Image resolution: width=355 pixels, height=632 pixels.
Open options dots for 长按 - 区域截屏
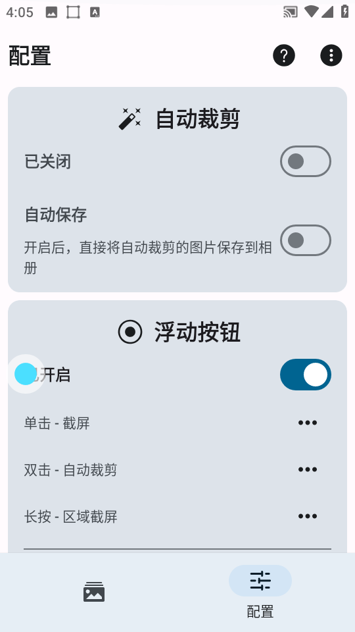[308, 516]
